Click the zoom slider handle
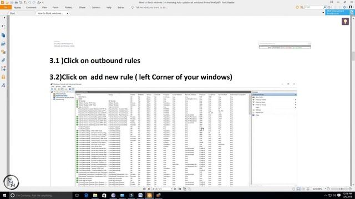 coord(342,189)
